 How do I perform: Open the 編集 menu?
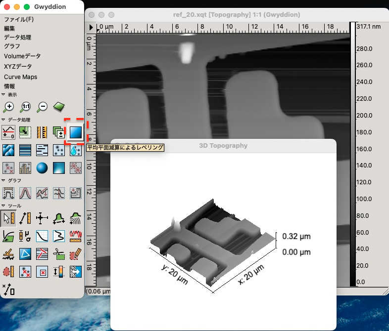click(x=9, y=29)
